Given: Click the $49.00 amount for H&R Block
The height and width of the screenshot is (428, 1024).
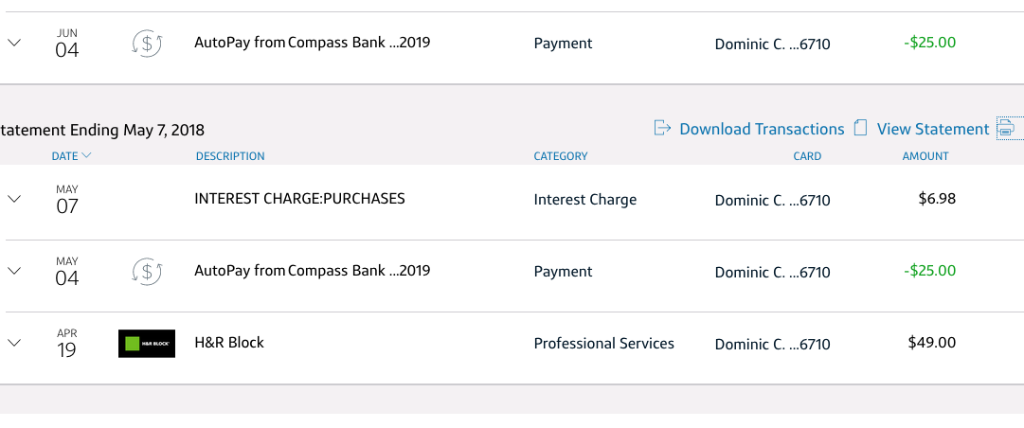Looking at the screenshot, I should (931, 343).
